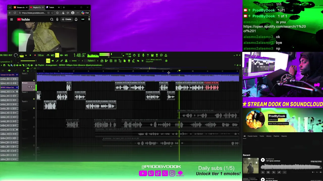
Task: Select the playlist mute tool
Action: (x=17, y=65)
